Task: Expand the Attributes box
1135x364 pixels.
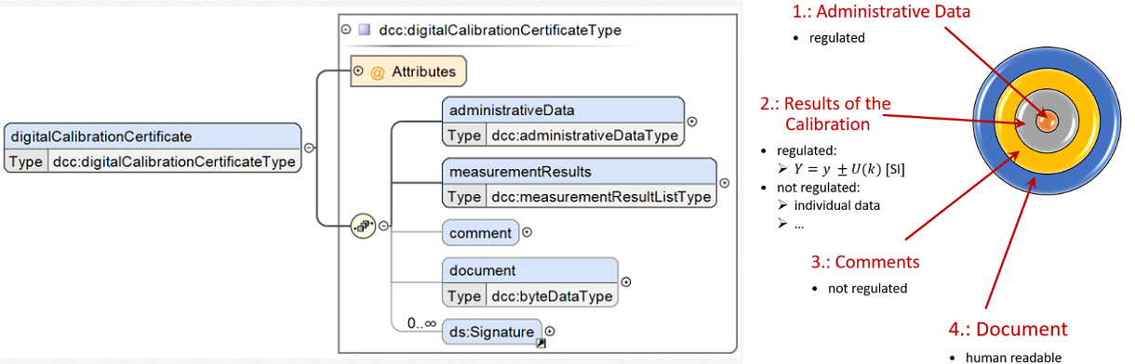Action: 358,71
